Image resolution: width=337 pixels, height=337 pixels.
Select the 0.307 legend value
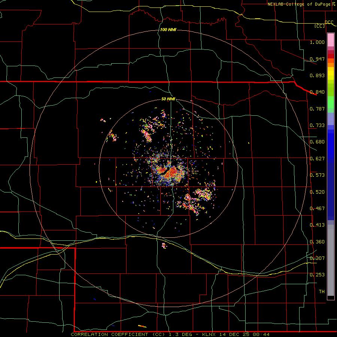tap(317, 258)
